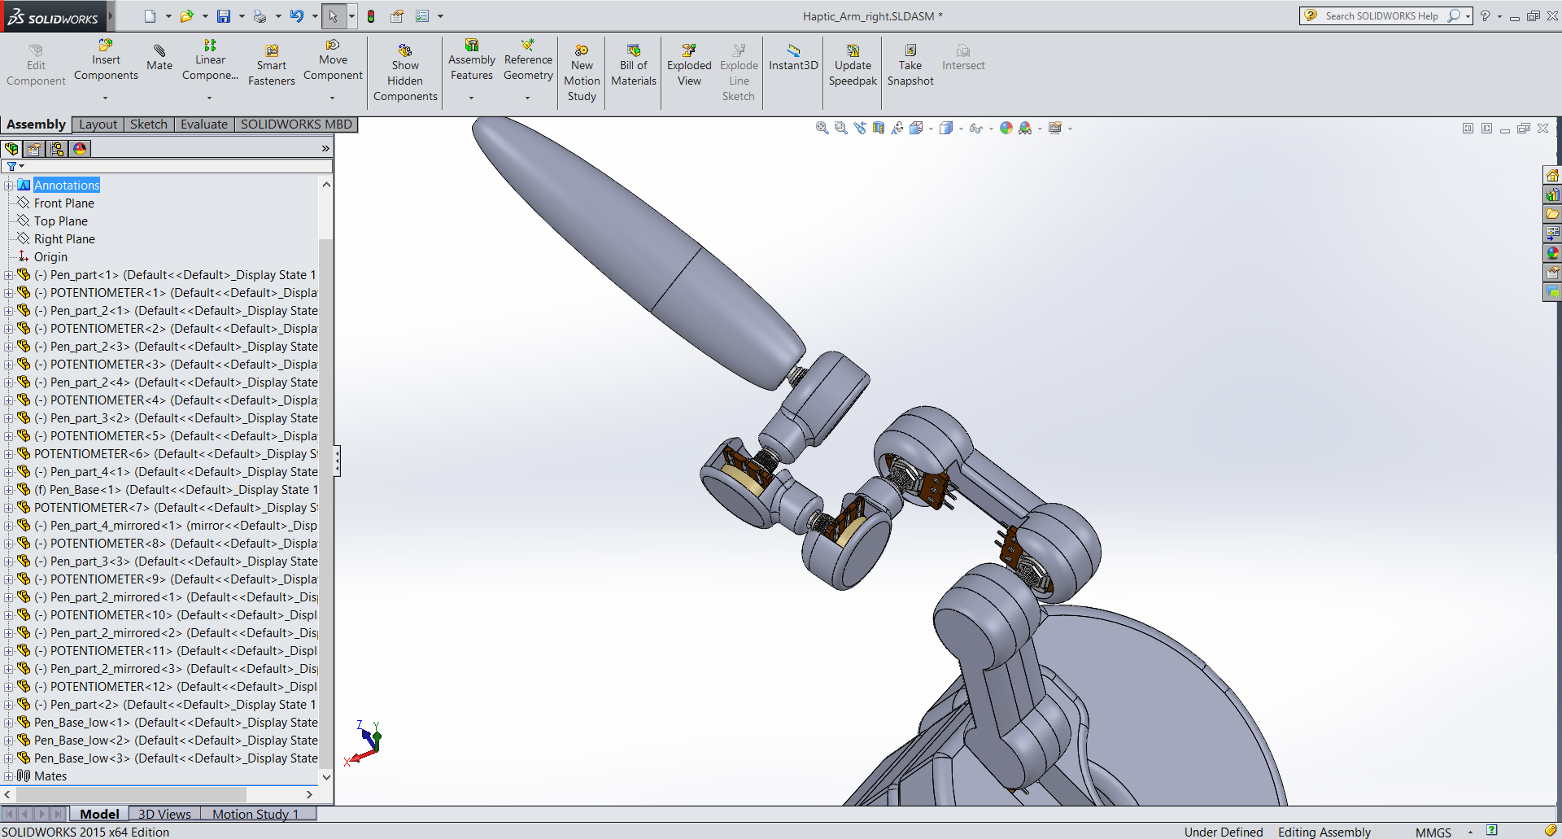The image size is (1562, 839).
Task: Select Right Plane in the tree
Action: click(64, 239)
